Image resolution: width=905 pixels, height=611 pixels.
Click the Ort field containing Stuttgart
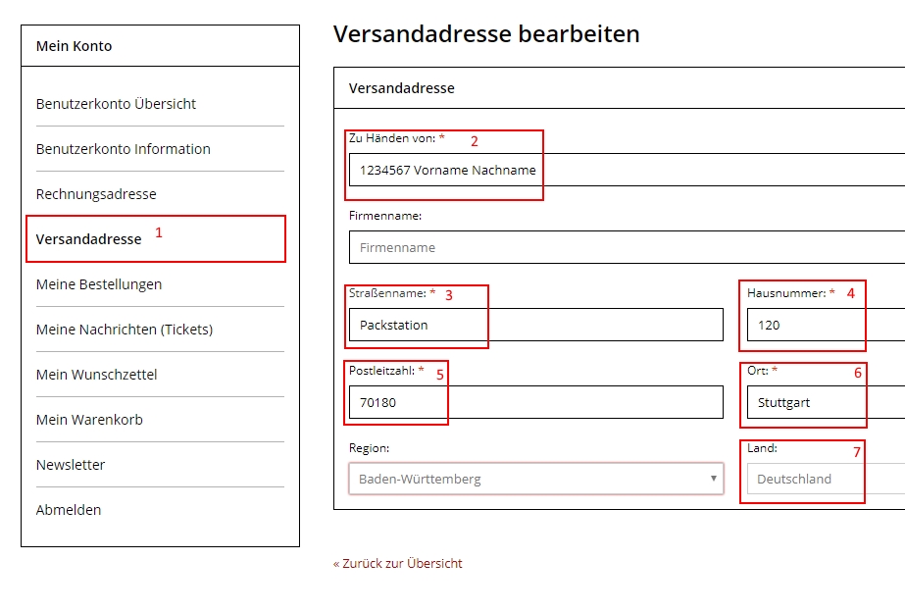point(826,402)
